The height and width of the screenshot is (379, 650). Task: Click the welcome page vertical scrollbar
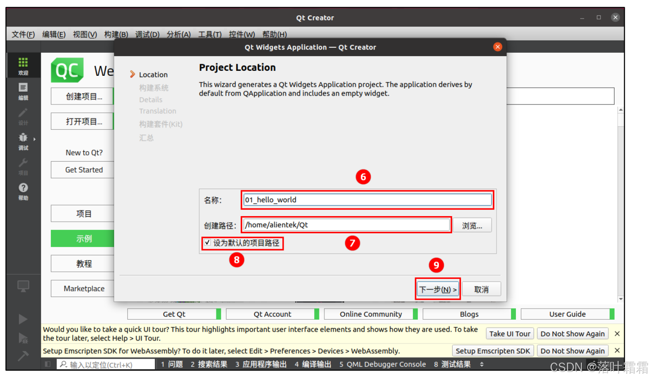click(621, 204)
